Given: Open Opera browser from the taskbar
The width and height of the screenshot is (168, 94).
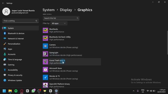Looking at the screenshot, I should (x=22, y=91).
